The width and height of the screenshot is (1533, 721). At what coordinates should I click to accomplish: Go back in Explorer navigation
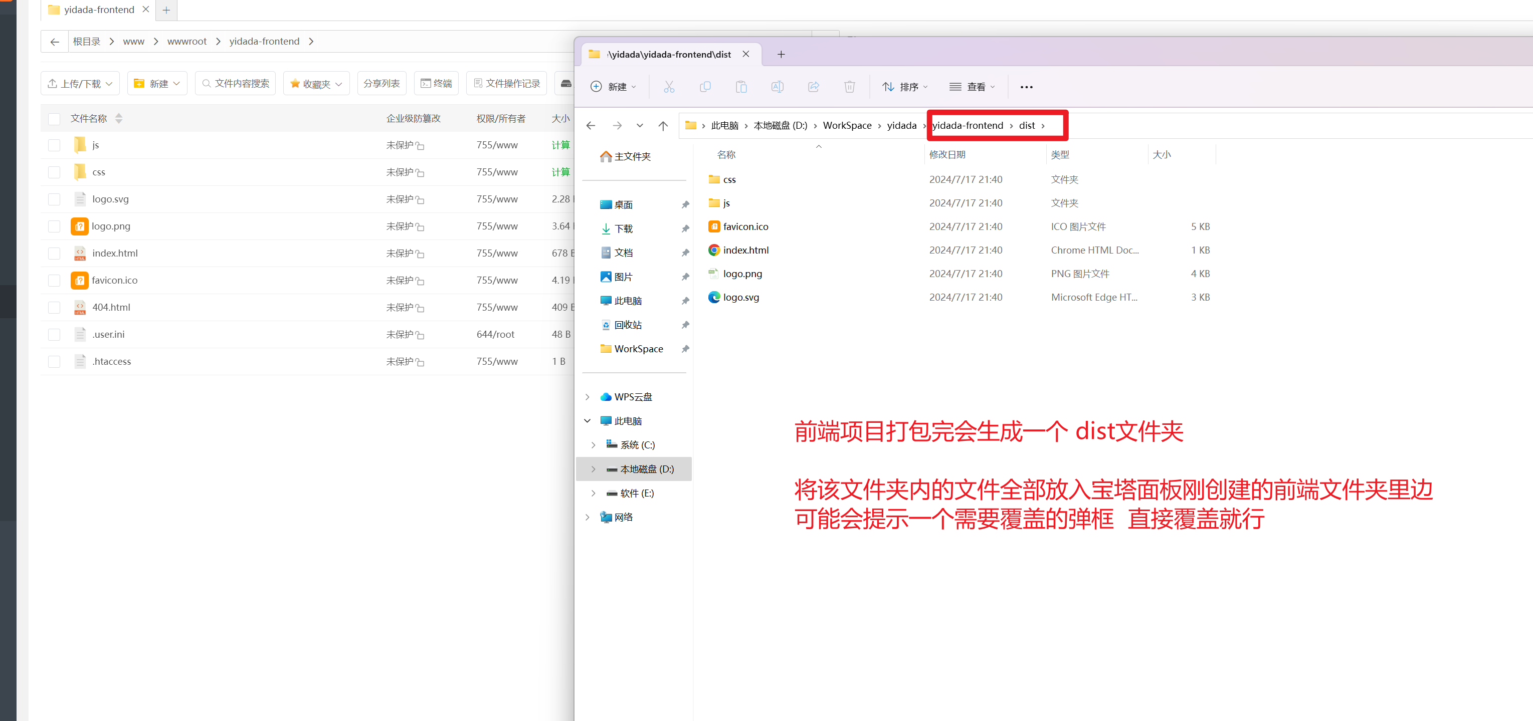(591, 126)
